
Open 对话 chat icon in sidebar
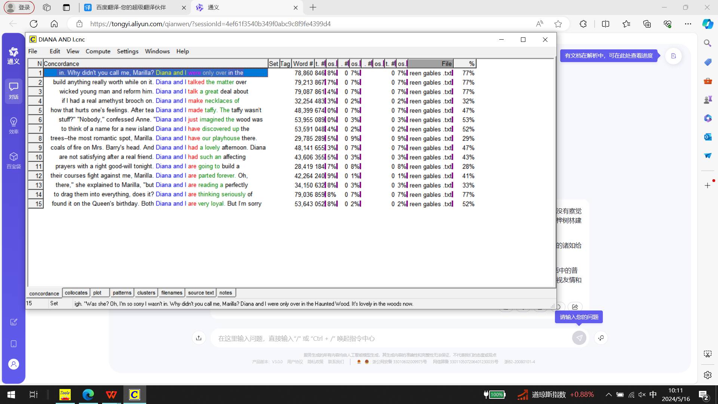click(x=13, y=91)
